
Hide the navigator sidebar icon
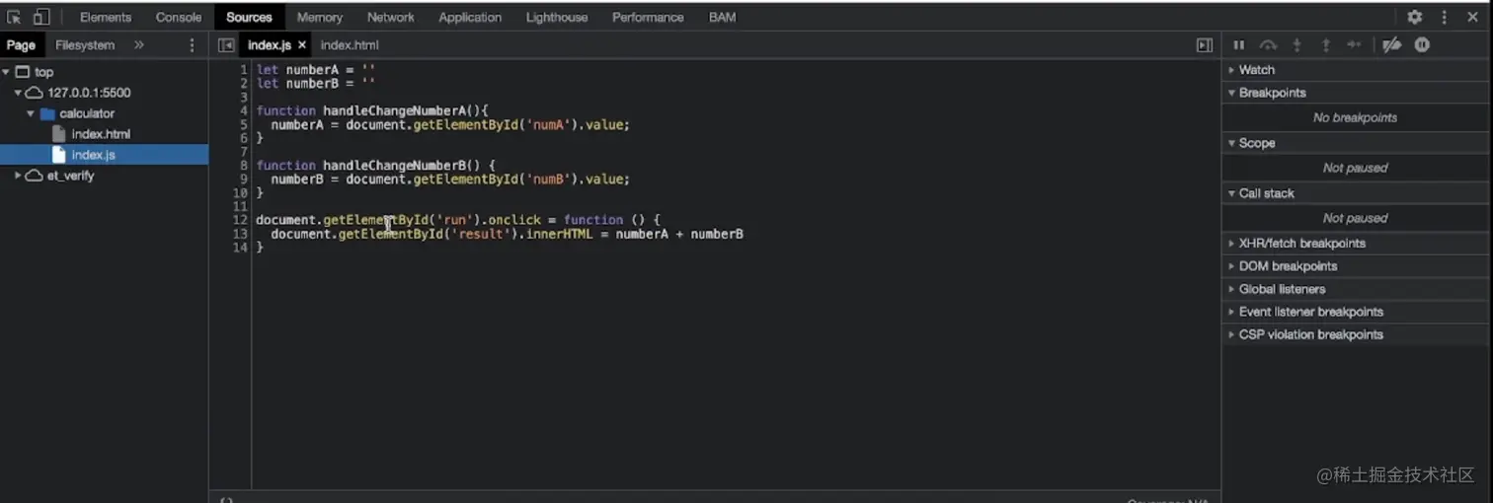(226, 45)
